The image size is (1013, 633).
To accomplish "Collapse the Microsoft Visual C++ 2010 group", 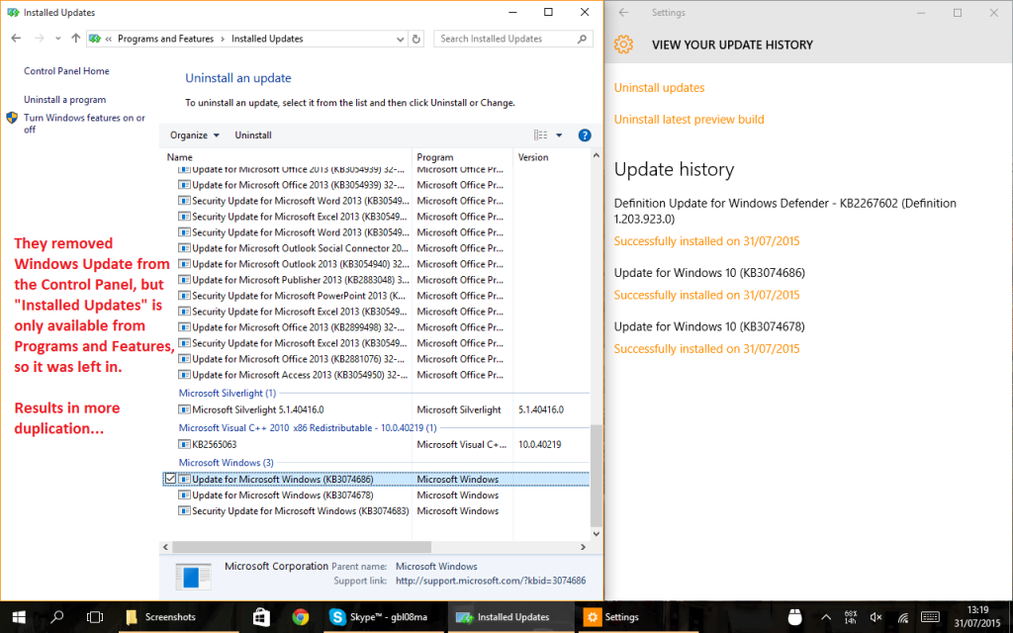I will (308, 427).
